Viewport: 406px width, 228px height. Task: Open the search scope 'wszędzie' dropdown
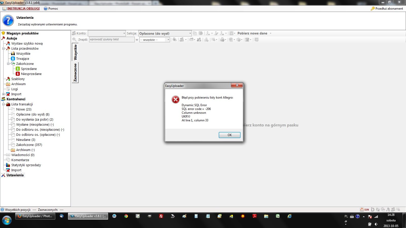click(x=168, y=40)
